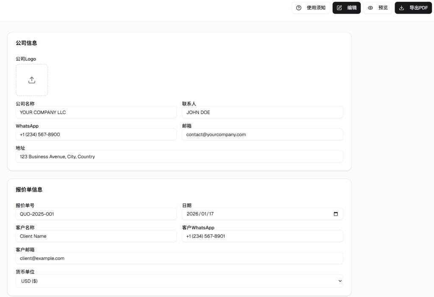Select the quotation number QUO-2025-001 field
This screenshot has width=434, height=297.
(x=96, y=214)
